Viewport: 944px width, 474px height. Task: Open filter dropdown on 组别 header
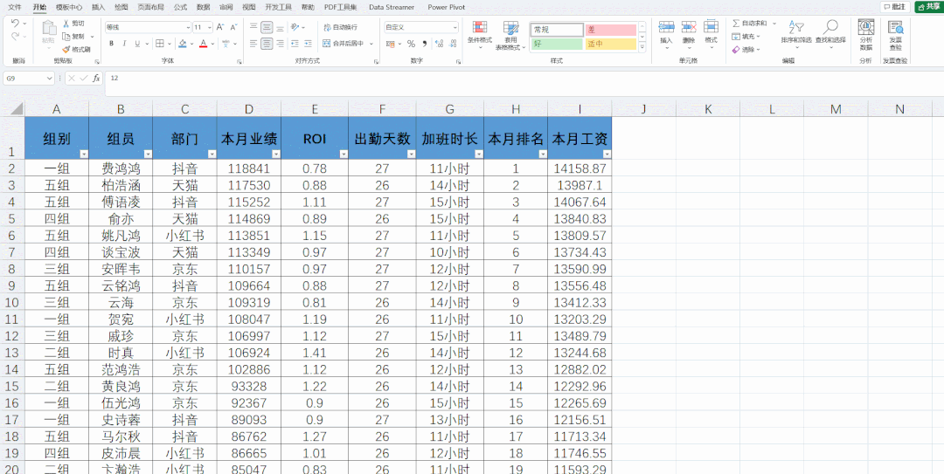pyautogui.click(x=84, y=154)
